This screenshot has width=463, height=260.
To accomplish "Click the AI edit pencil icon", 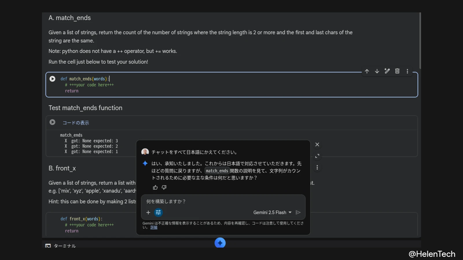I will (387, 71).
